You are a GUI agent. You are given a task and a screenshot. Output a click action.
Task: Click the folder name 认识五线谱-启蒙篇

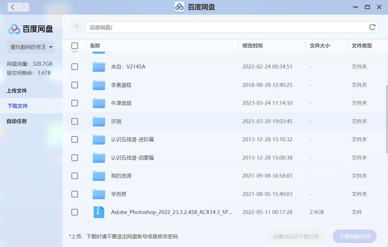coord(132,158)
